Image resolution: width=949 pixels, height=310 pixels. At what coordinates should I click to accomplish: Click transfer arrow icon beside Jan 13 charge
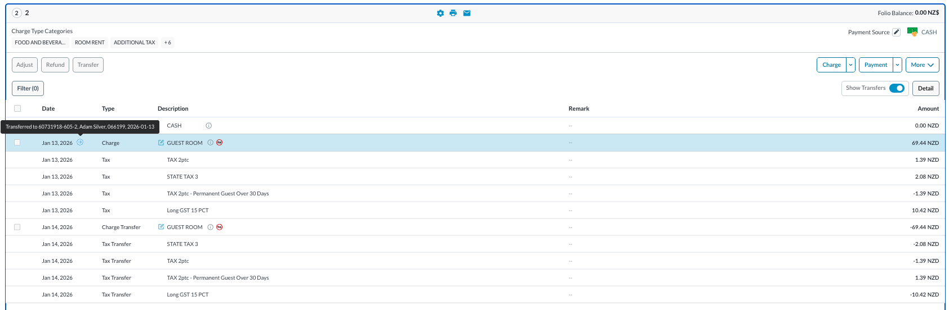pos(80,143)
